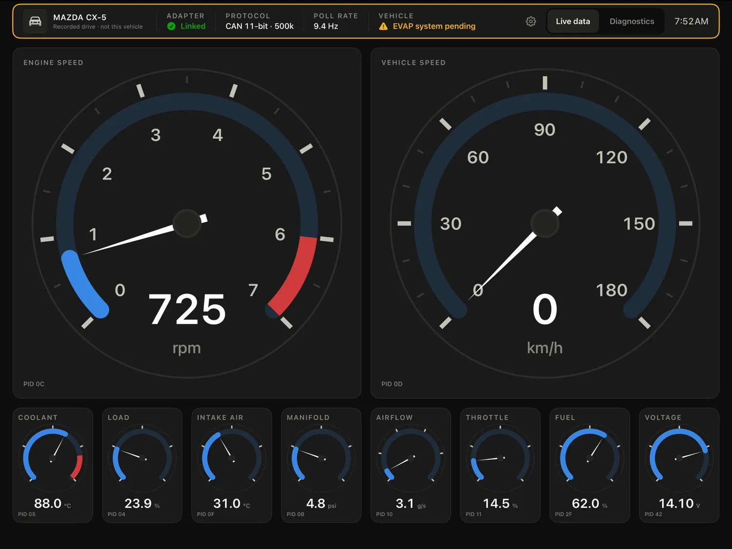Click the EVAP system pending message
The width and height of the screenshot is (732, 549).
point(434,26)
